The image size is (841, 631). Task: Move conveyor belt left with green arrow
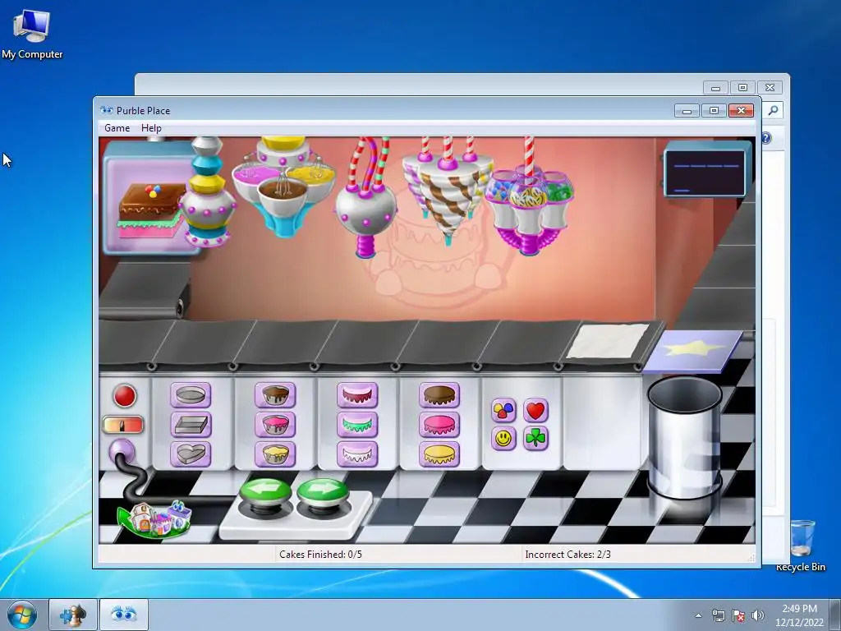265,491
